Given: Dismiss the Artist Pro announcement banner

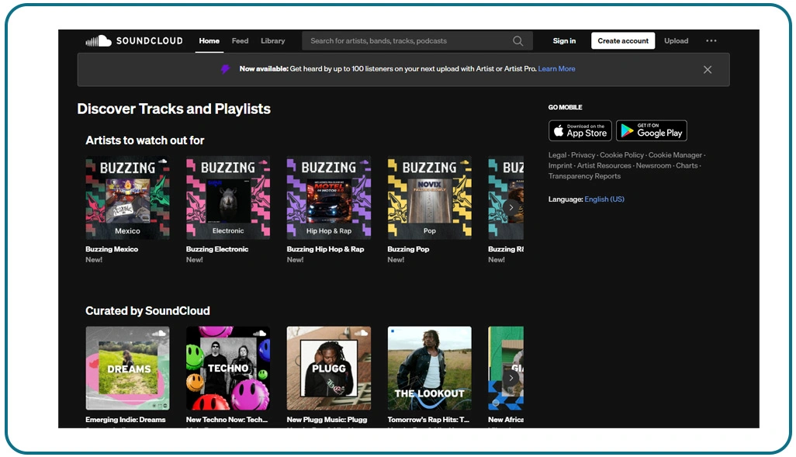Looking at the screenshot, I should (707, 70).
